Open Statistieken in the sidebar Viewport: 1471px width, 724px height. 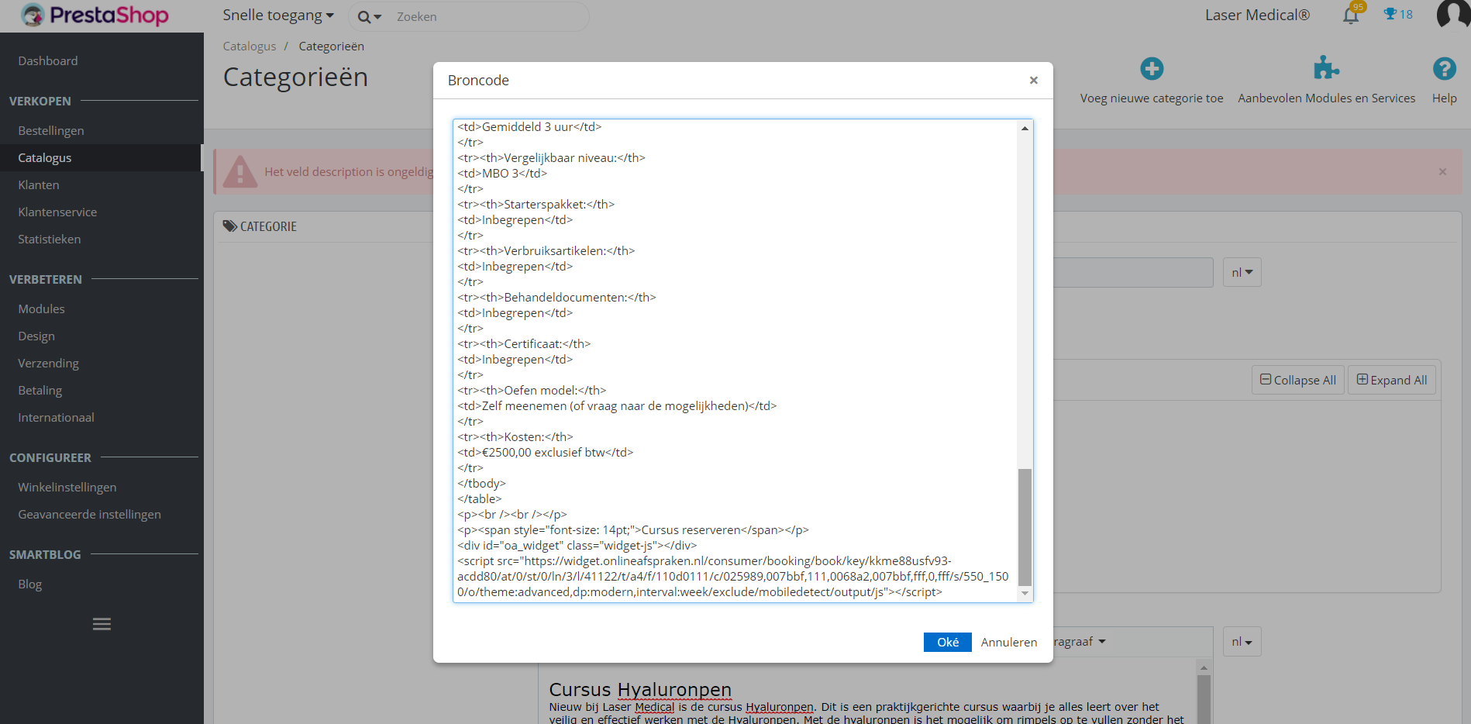pyautogui.click(x=49, y=239)
